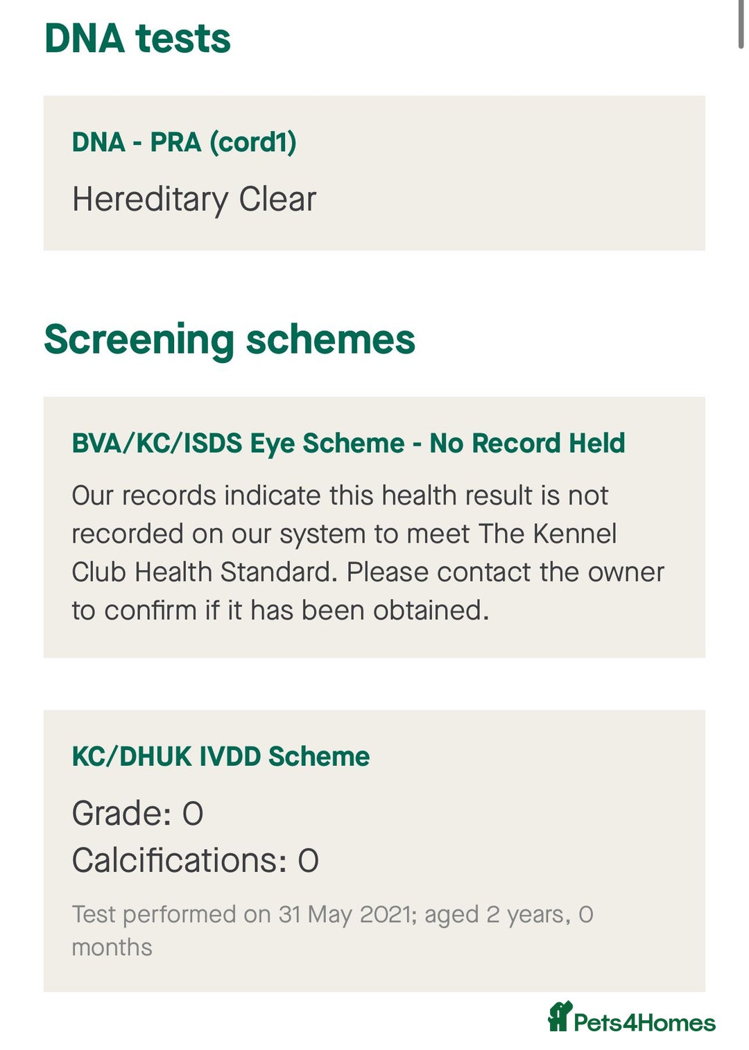Click the Kennel Club Health Standard paragraph
The image size is (749, 1050).
(x=368, y=553)
